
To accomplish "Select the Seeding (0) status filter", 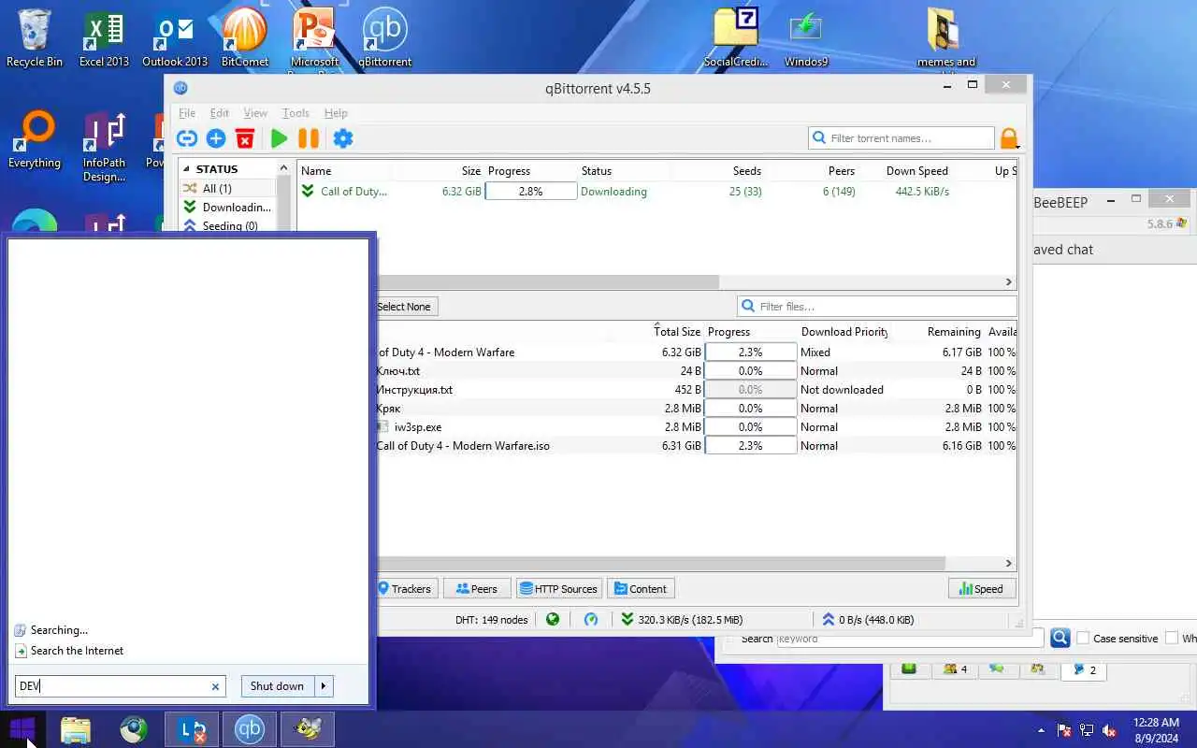I will (227, 225).
